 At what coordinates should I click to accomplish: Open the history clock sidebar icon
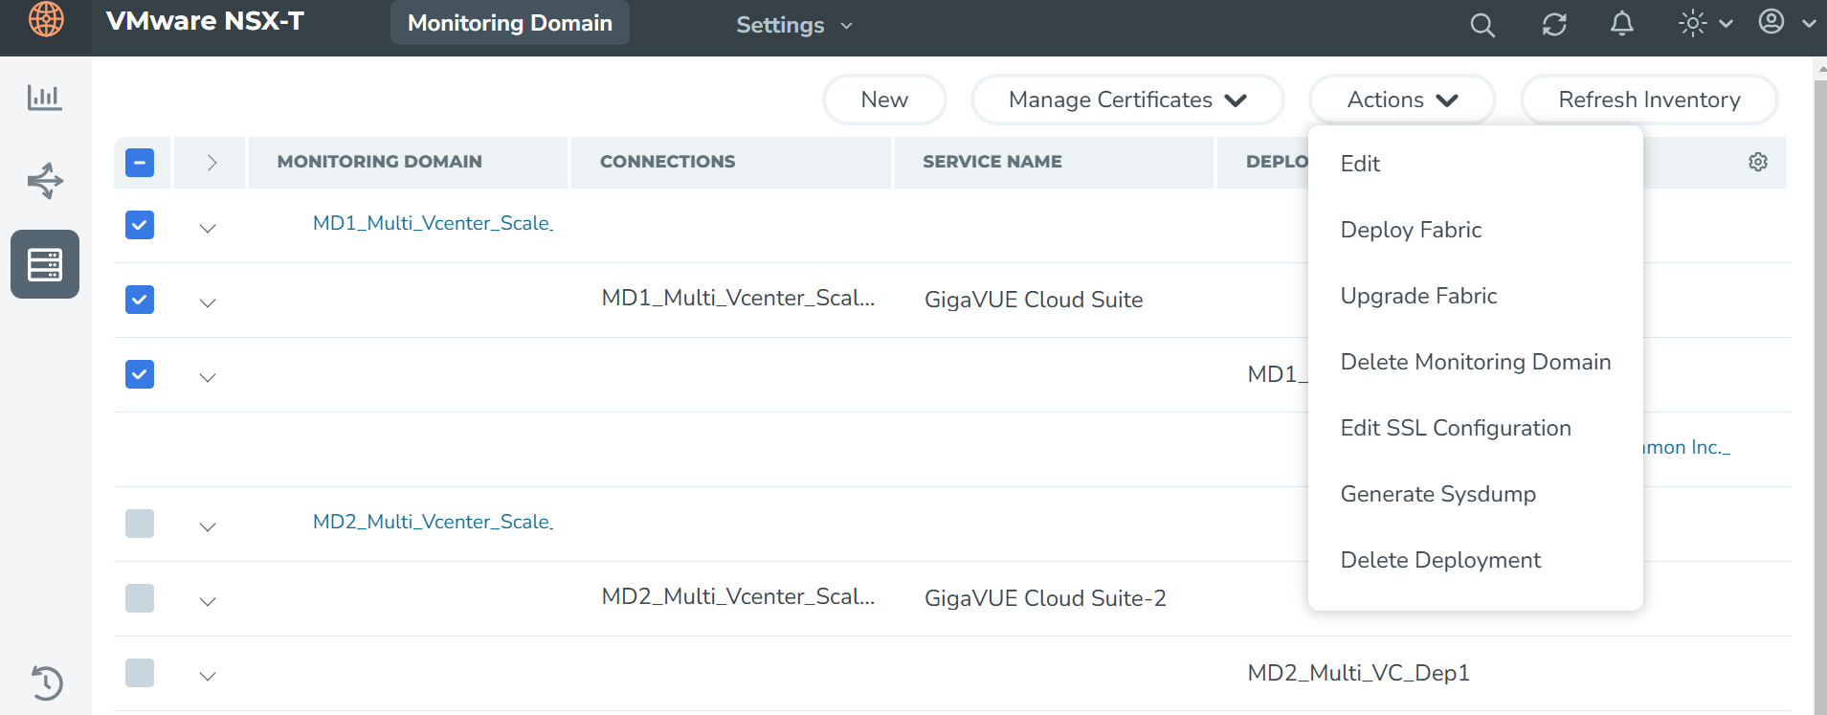coord(46,682)
